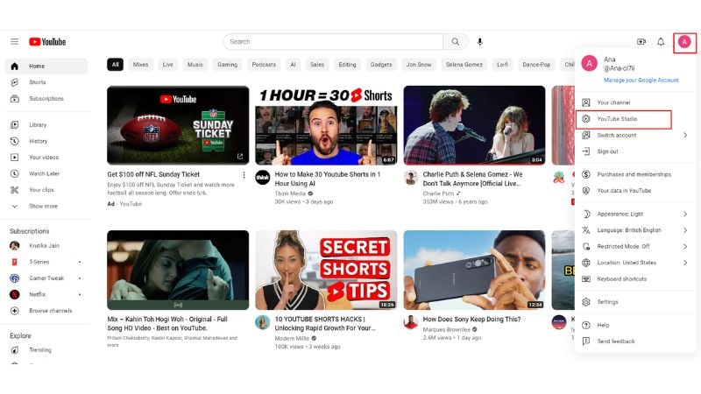Select the Selena Gomez filter chip
This screenshot has width=701, height=394.
[464, 64]
